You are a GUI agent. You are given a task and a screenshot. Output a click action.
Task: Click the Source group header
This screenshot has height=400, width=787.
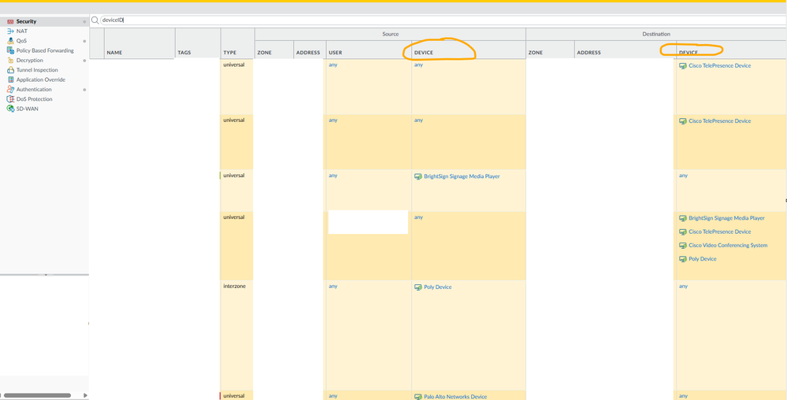[391, 34]
